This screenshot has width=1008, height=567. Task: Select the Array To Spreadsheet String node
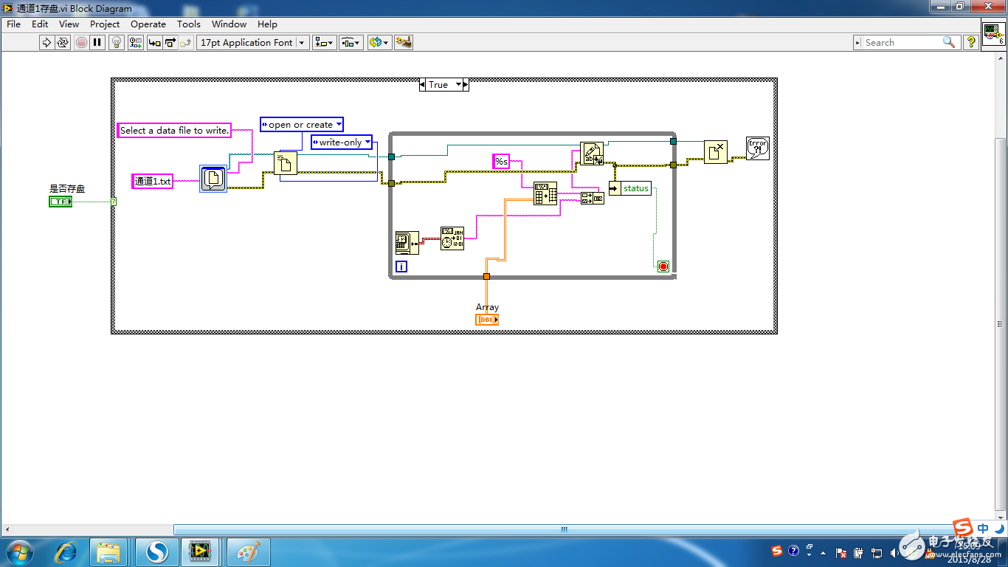[x=545, y=193]
